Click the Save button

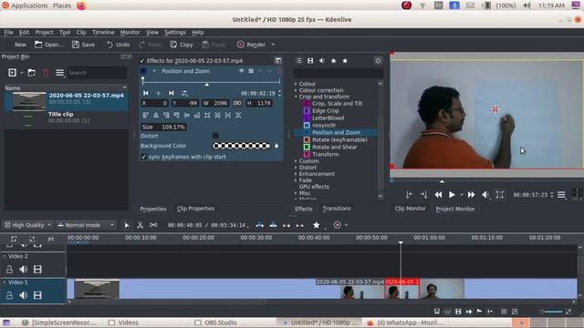click(83, 45)
